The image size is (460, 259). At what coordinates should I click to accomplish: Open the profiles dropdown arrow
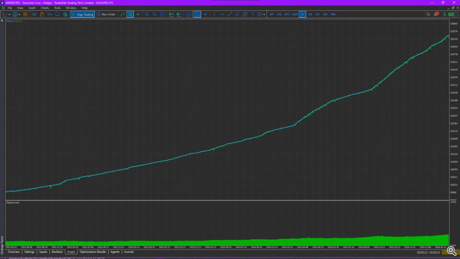19,14
